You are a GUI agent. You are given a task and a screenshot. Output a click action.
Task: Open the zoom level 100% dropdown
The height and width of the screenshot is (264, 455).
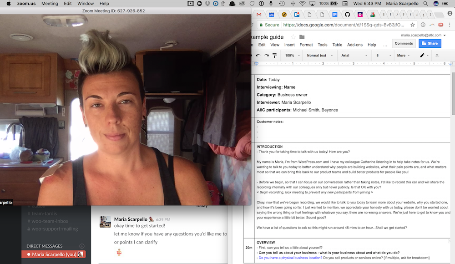[292, 56]
